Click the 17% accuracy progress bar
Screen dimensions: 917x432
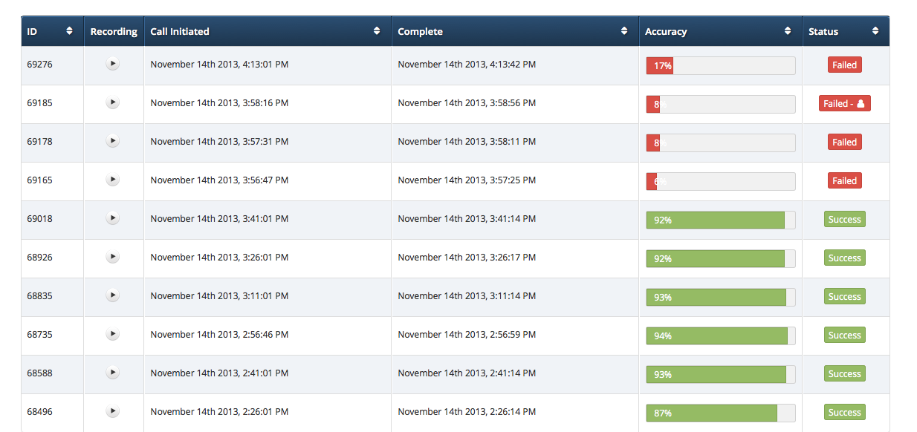point(720,65)
